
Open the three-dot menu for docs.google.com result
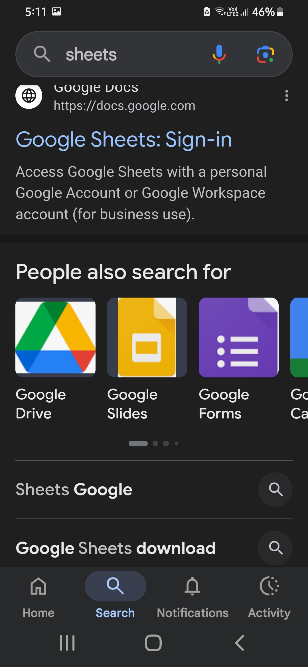click(x=287, y=95)
